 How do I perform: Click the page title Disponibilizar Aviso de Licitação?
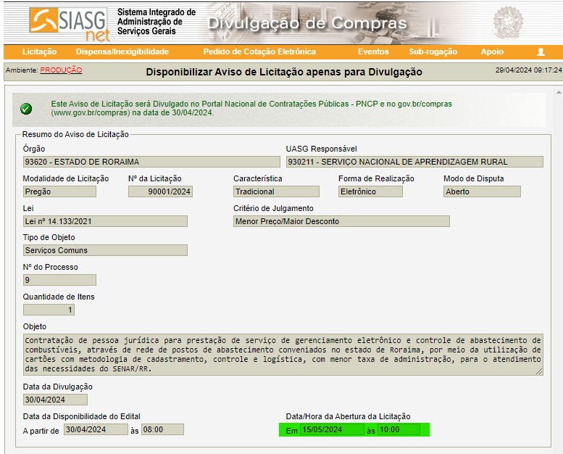point(284,72)
